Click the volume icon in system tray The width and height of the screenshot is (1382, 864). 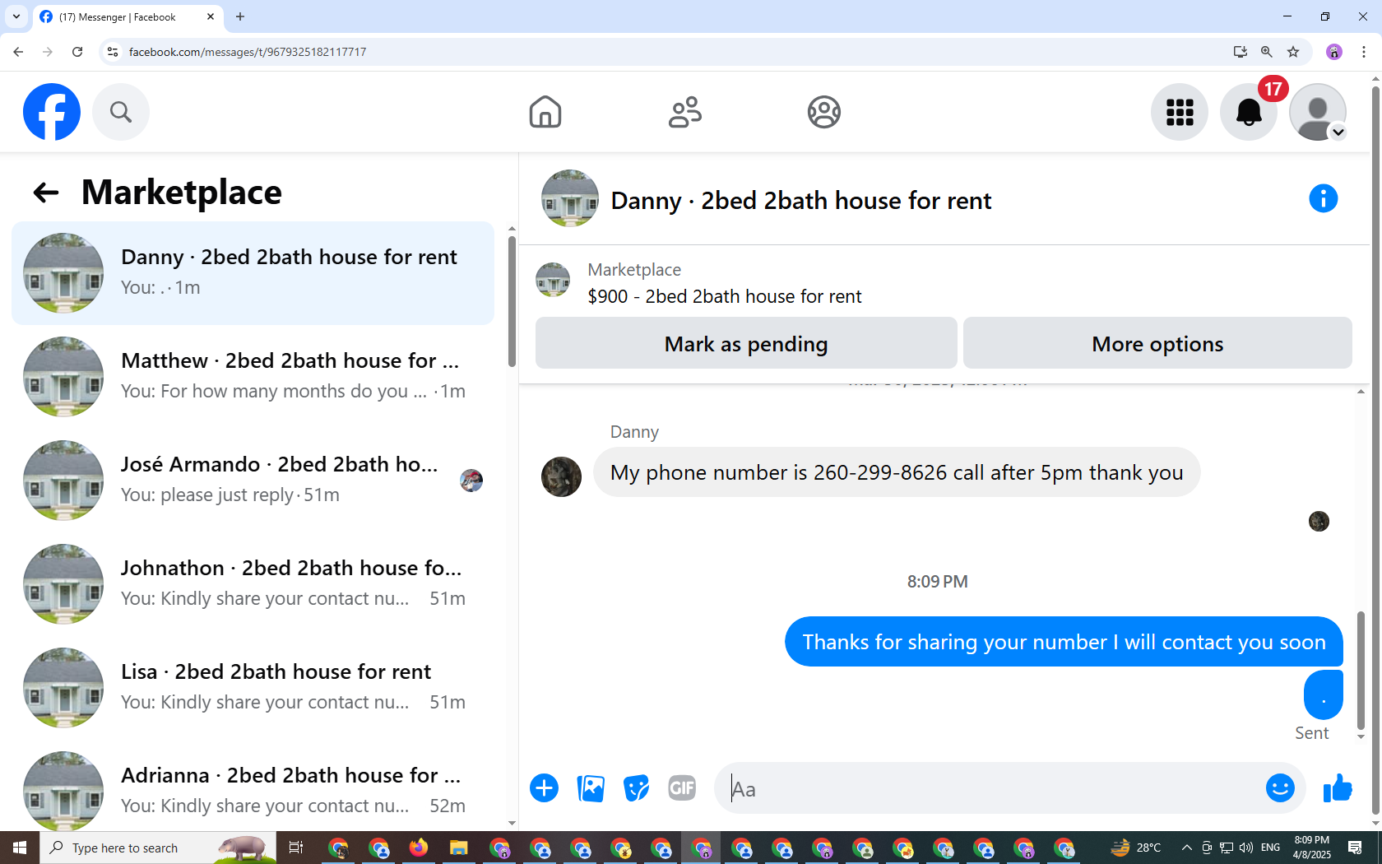tap(1246, 848)
